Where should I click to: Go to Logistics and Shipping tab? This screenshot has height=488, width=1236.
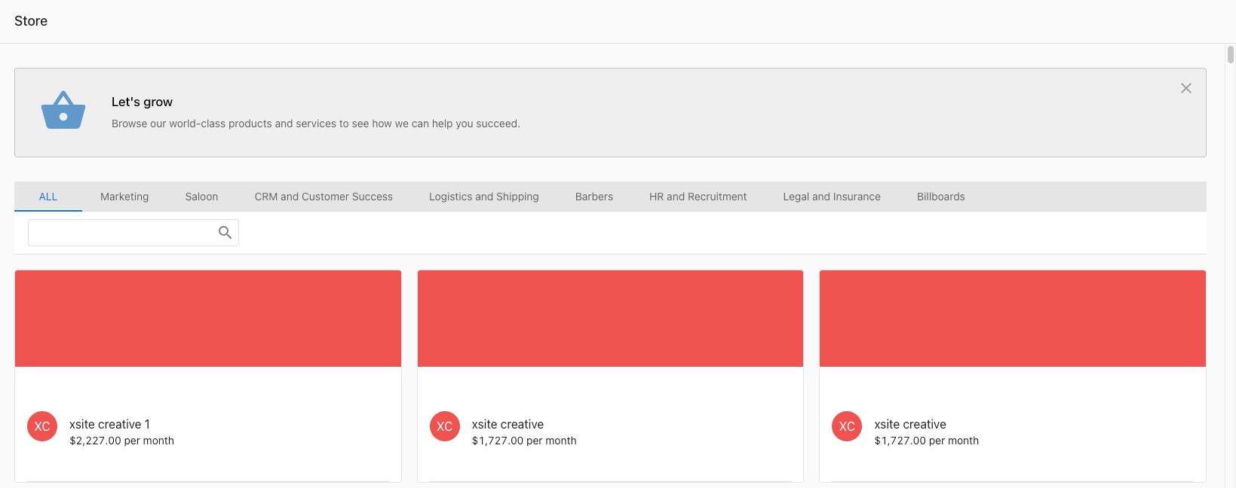[x=483, y=197]
